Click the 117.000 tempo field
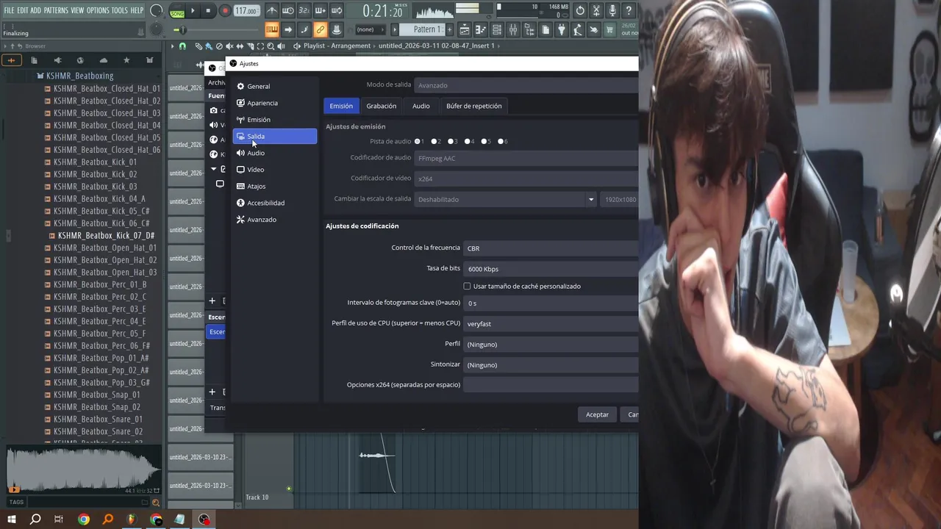This screenshot has width=941, height=529. click(x=246, y=11)
